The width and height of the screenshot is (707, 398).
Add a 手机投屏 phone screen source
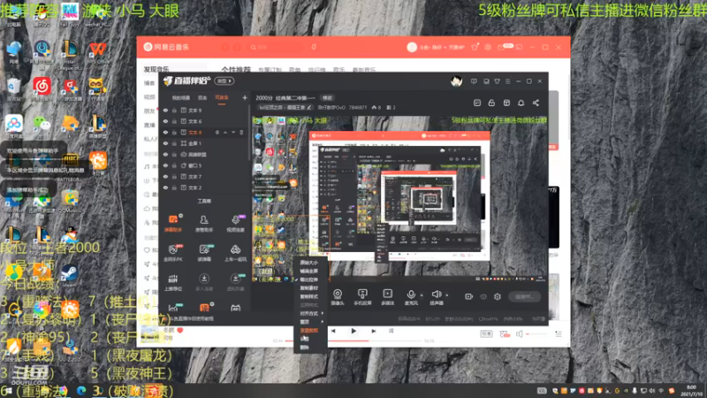tap(362, 297)
